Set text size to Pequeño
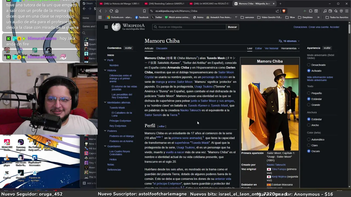This screenshot has width=351, height=197. click(x=309, y=93)
